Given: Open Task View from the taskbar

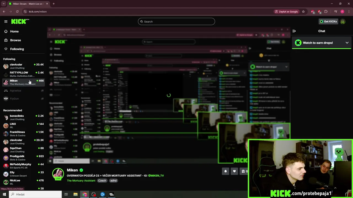Looking at the screenshot, I should (x=66, y=194).
